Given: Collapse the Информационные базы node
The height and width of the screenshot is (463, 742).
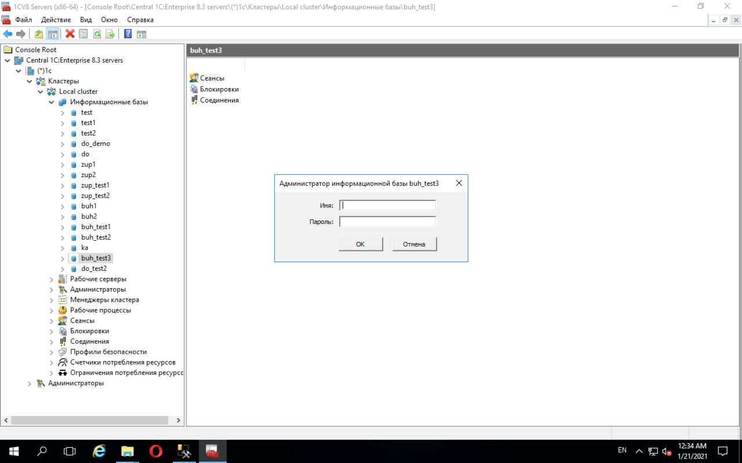Looking at the screenshot, I should coord(52,102).
